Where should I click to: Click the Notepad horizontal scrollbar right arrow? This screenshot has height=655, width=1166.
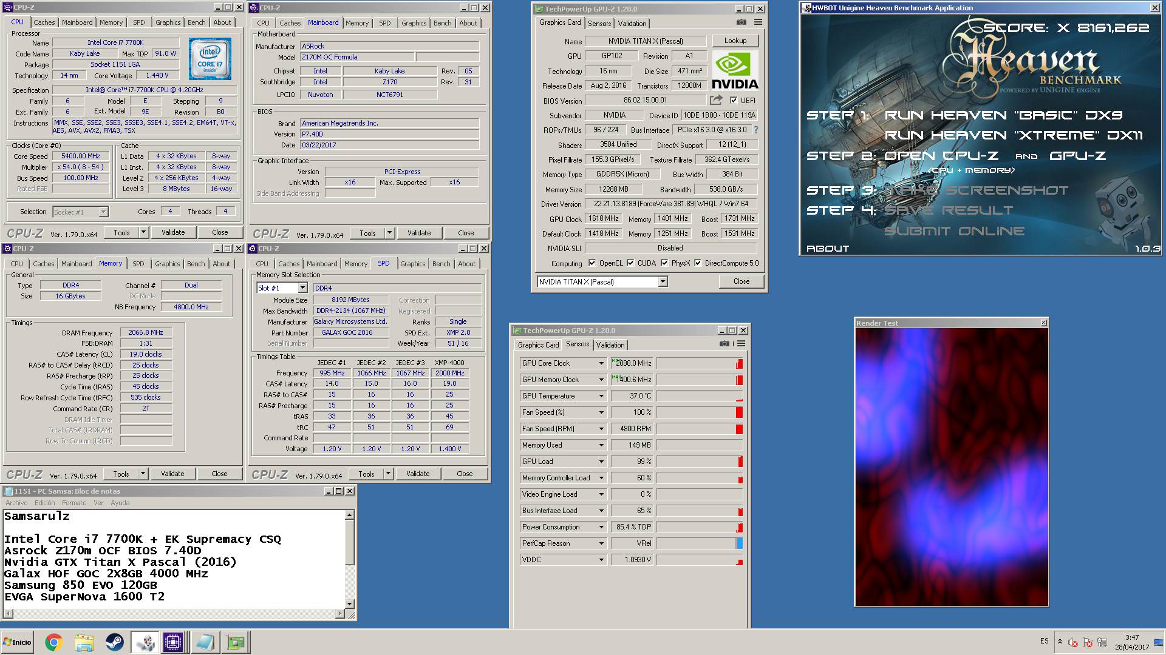(339, 614)
